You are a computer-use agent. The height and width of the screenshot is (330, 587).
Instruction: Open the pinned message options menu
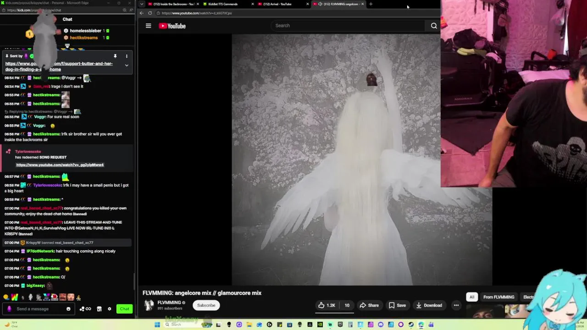pyautogui.click(x=127, y=56)
